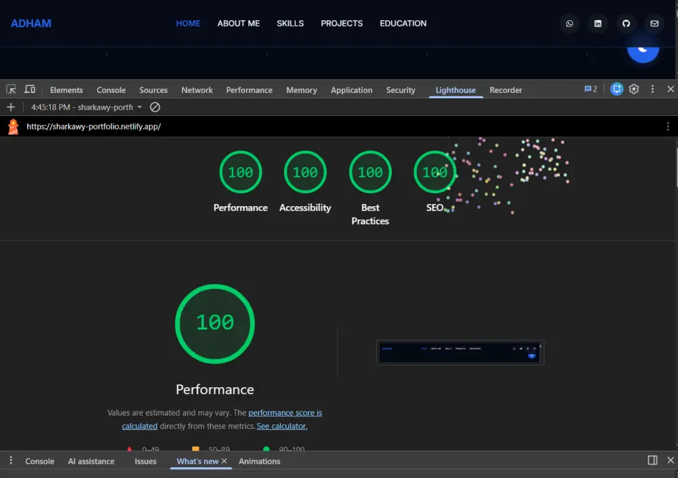Open the Application panel
Screen dimensions: 678x478
point(351,90)
